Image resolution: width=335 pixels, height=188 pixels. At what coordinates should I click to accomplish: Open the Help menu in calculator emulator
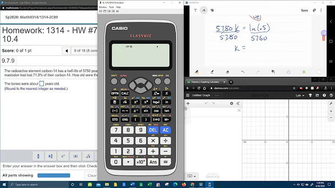(118, 7)
